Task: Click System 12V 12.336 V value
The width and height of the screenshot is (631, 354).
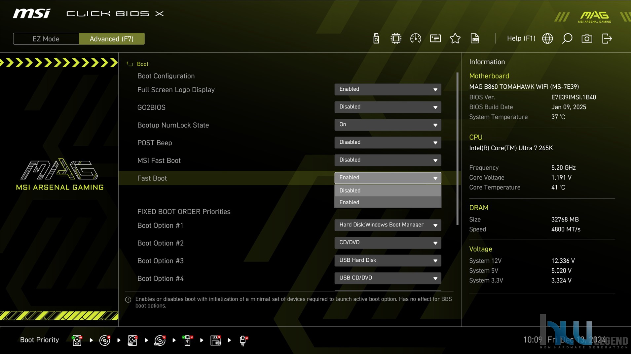Action: pyautogui.click(x=563, y=261)
